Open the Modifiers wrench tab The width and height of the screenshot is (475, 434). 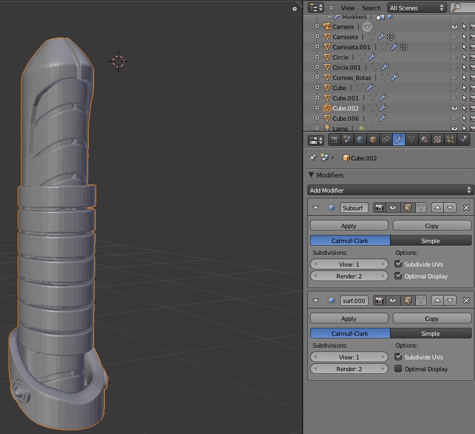(399, 139)
